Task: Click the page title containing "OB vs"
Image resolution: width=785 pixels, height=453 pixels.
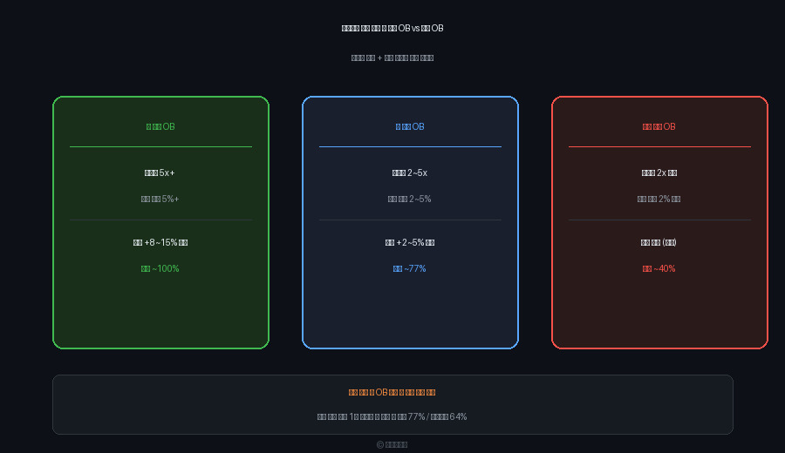Action: [x=392, y=29]
